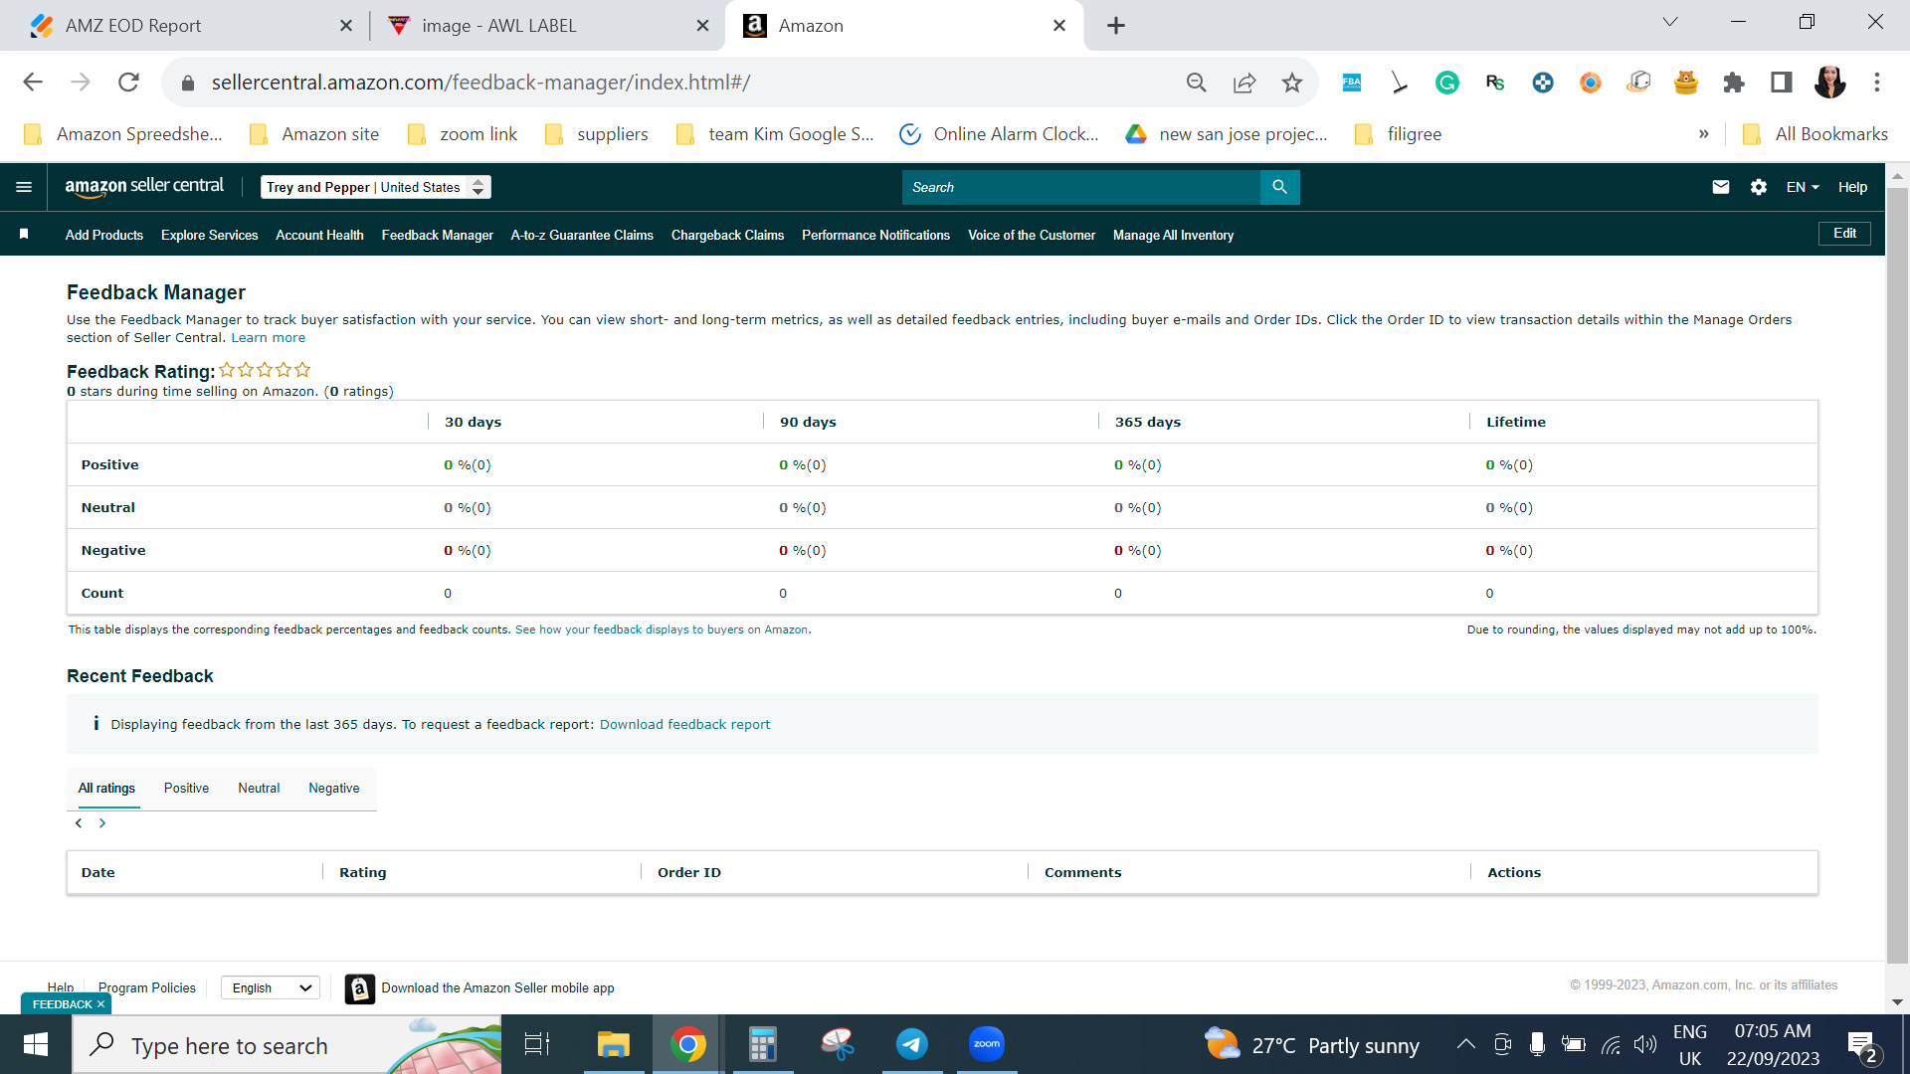Open Performance Notifications
Screen dimensions: 1910x1074
tap(875, 235)
